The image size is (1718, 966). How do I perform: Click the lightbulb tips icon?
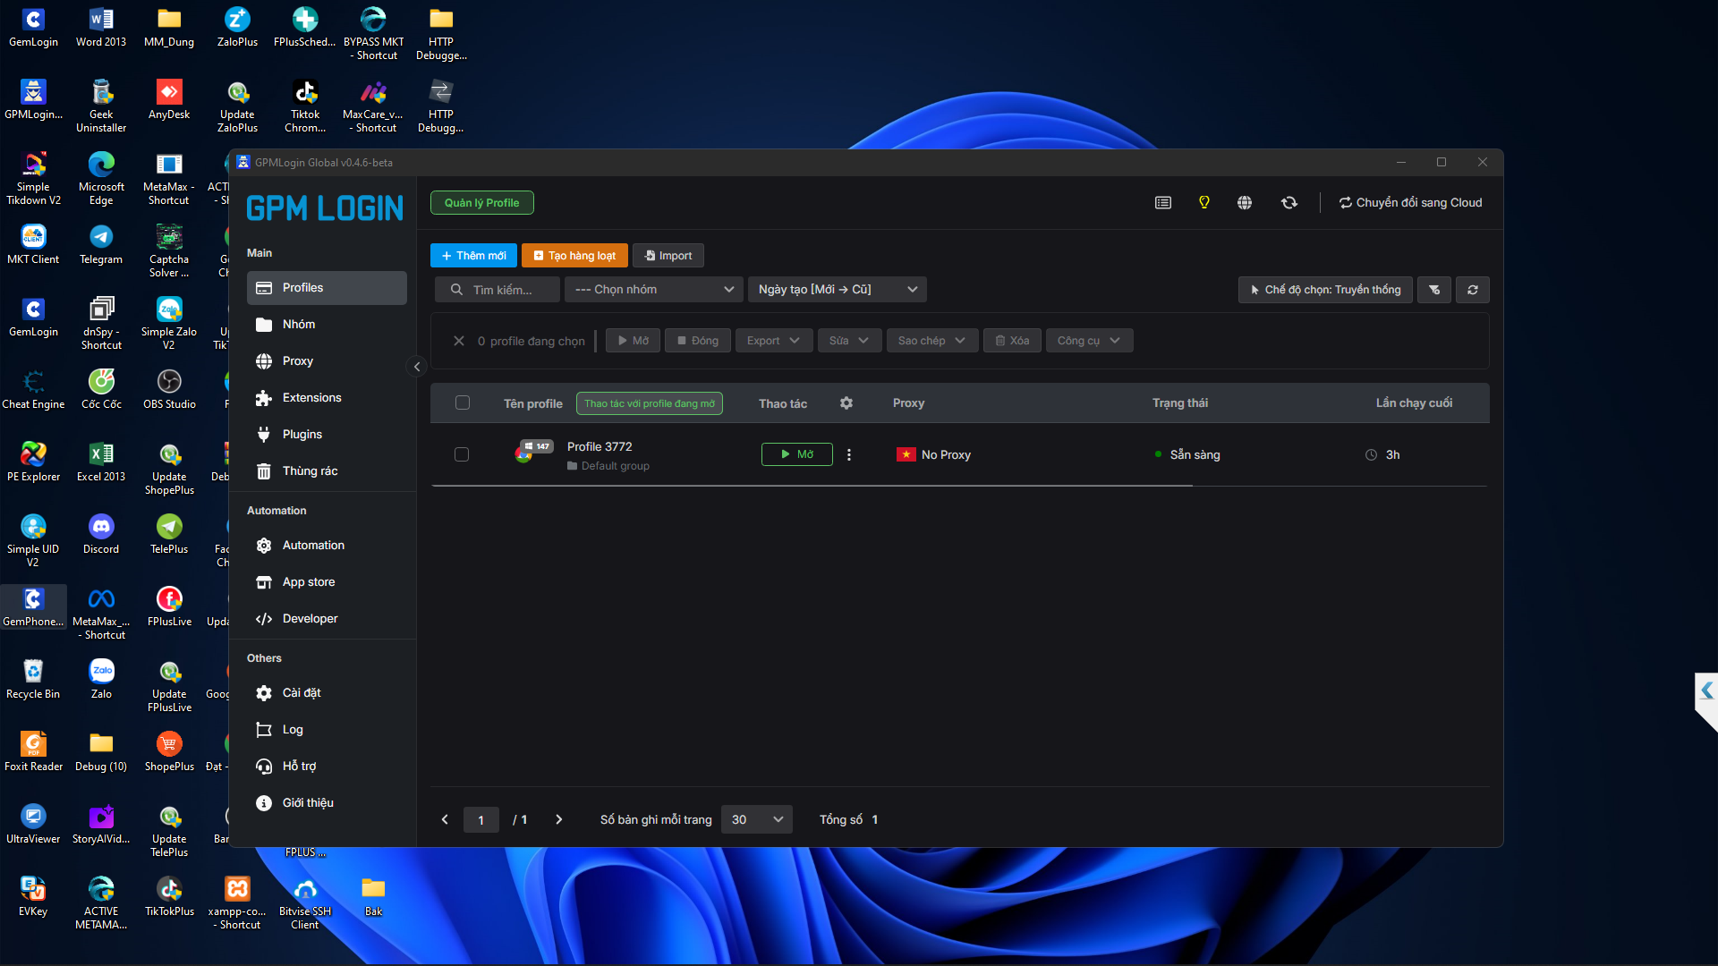1204,203
